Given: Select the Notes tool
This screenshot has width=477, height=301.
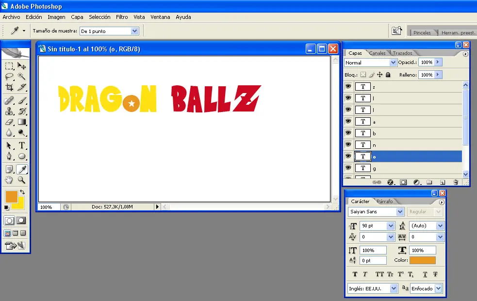Looking at the screenshot, I should pyautogui.click(x=9, y=169).
